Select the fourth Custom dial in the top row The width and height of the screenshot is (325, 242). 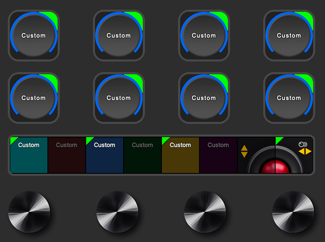[289, 36]
